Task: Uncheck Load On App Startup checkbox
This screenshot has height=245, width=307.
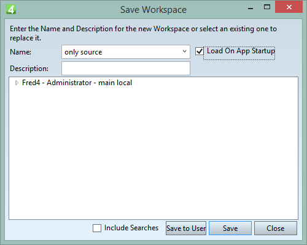Action: [x=200, y=51]
